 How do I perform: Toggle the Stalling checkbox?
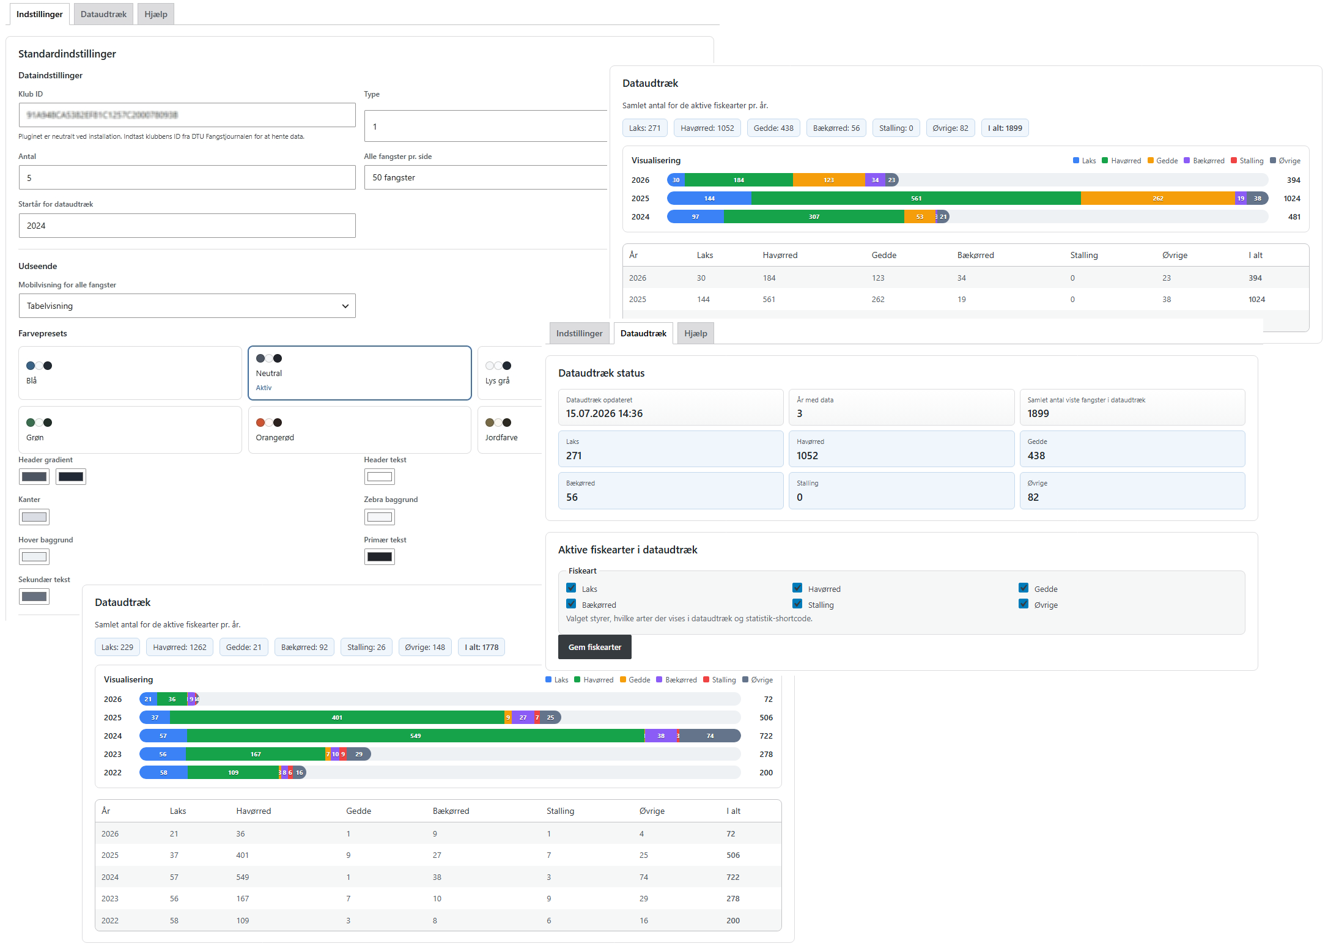[797, 604]
